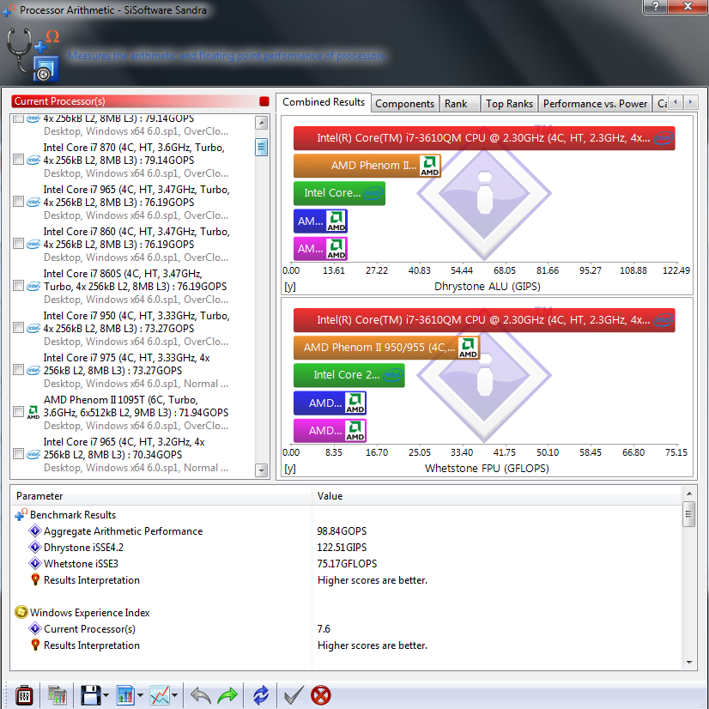Click the Value column header
The height and width of the screenshot is (709, 709).
click(x=496, y=496)
